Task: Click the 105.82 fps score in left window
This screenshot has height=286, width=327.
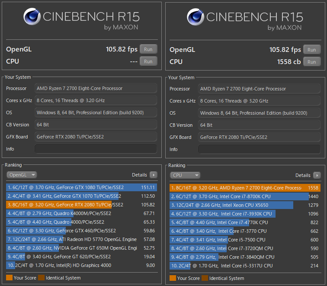Action: (122, 49)
